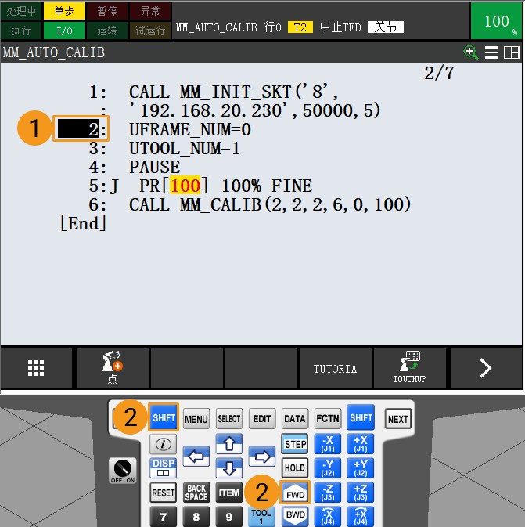Click the MENU key
This screenshot has height=527, width=525.
point(196,419)
